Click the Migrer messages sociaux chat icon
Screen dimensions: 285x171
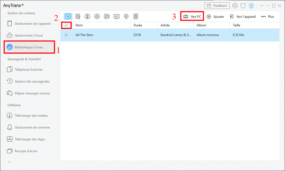point(10,93)
